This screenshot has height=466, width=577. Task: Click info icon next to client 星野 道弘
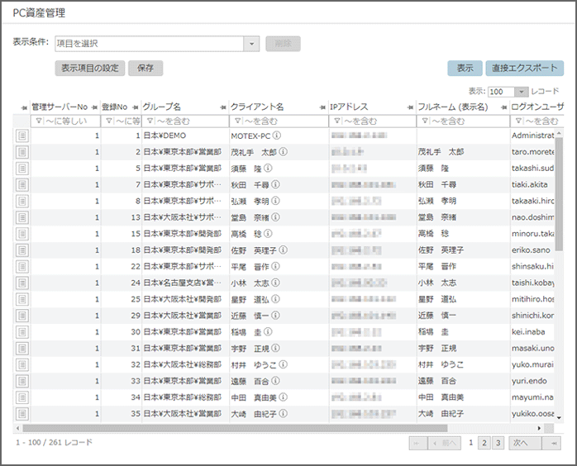[275, 299]
